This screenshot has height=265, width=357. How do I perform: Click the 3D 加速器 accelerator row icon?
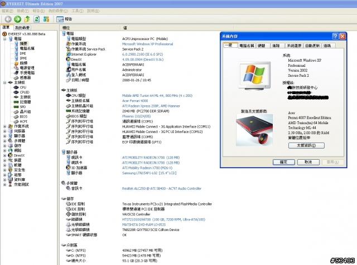[x=68, y=168]
